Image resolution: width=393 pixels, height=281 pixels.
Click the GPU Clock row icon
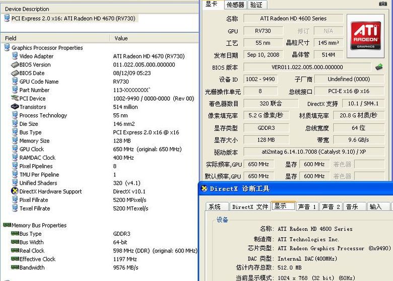15,149
